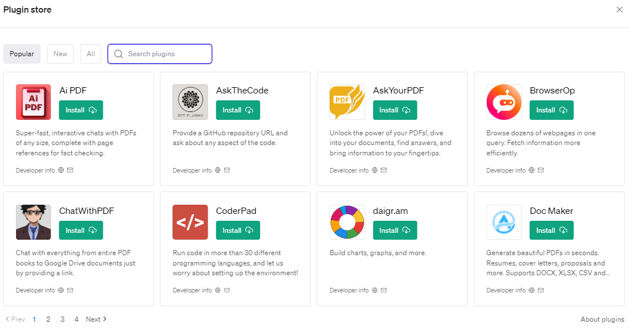Screen dimensions: 630x328
Task: Click the CoderPad code logo
Action: pyautogui.click(x=190, y=222)
